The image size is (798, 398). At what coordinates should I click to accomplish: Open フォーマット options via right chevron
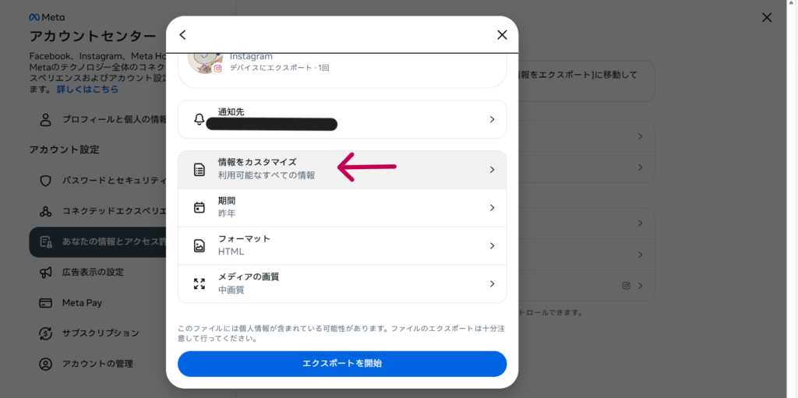492,245
